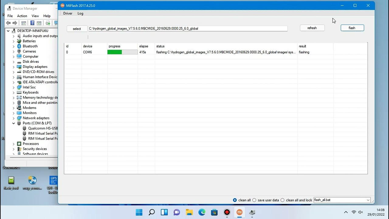Select the 'clean all' radio option
Viewport: 389px width, 219px height.
tap(235, 200)
